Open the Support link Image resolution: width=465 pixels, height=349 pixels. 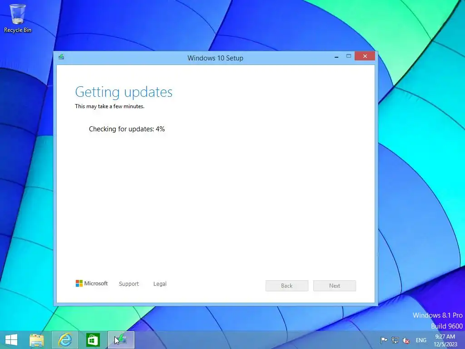pyautogui.click(x=129, y=284)
